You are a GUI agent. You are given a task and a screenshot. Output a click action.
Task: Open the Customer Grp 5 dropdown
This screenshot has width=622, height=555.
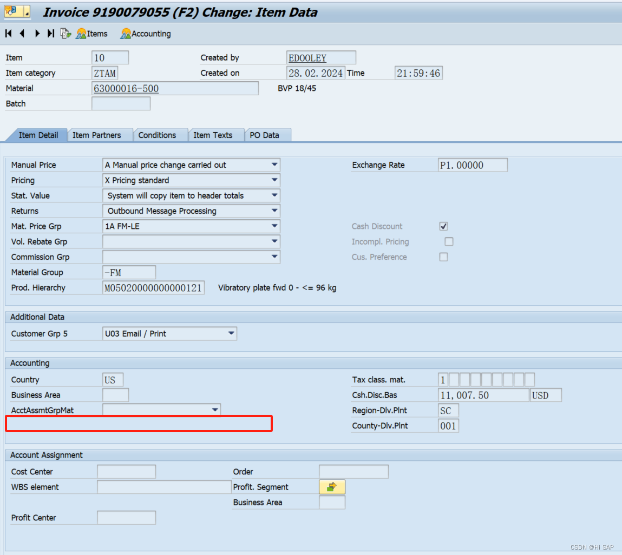[232, 334]
